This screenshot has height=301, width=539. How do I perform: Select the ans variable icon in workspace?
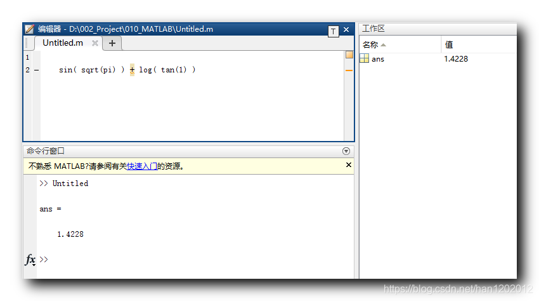tap(365, 59)
